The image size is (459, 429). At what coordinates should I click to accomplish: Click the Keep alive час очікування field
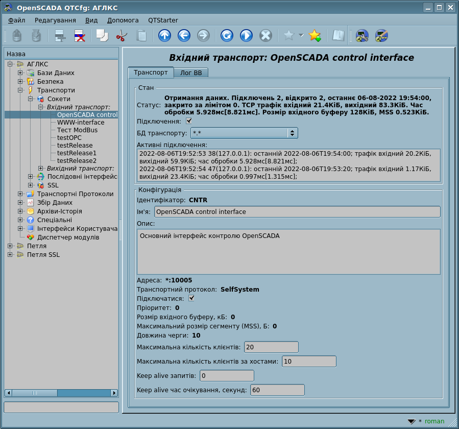click(278, 390)
